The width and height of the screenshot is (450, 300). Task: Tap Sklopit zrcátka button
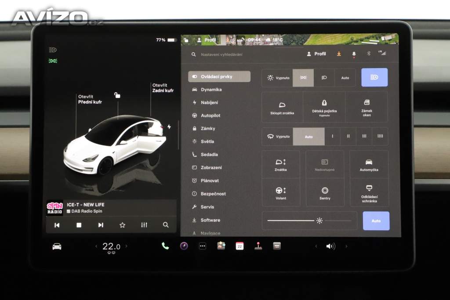point(282,108)
